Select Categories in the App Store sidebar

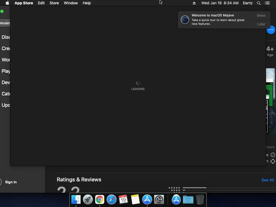tap(6, 94)
